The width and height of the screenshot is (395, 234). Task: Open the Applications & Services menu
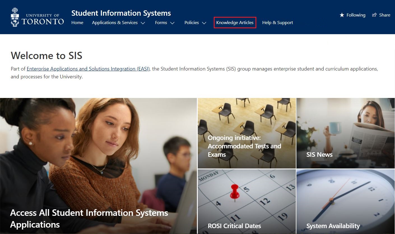click(115, 23)
